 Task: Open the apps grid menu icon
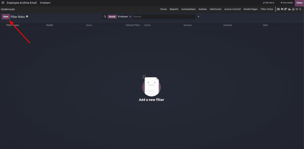(x=3, y=3)
